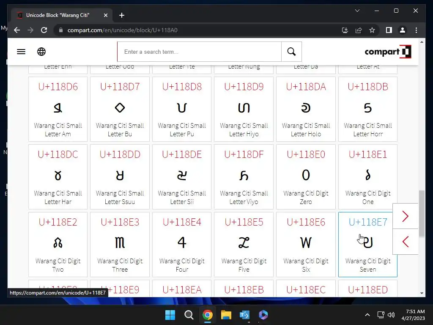This screenshot has height=325, width=433.
Task: Open U+118D7 Small Letter Bu
Action: click(120, 109)
